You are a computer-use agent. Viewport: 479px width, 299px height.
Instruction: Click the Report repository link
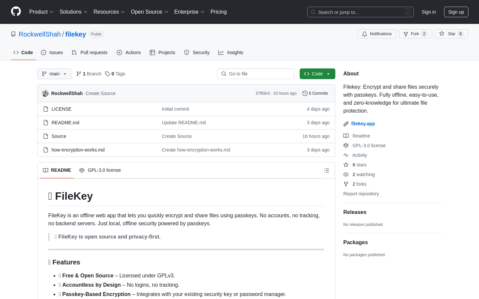[361, 194]
